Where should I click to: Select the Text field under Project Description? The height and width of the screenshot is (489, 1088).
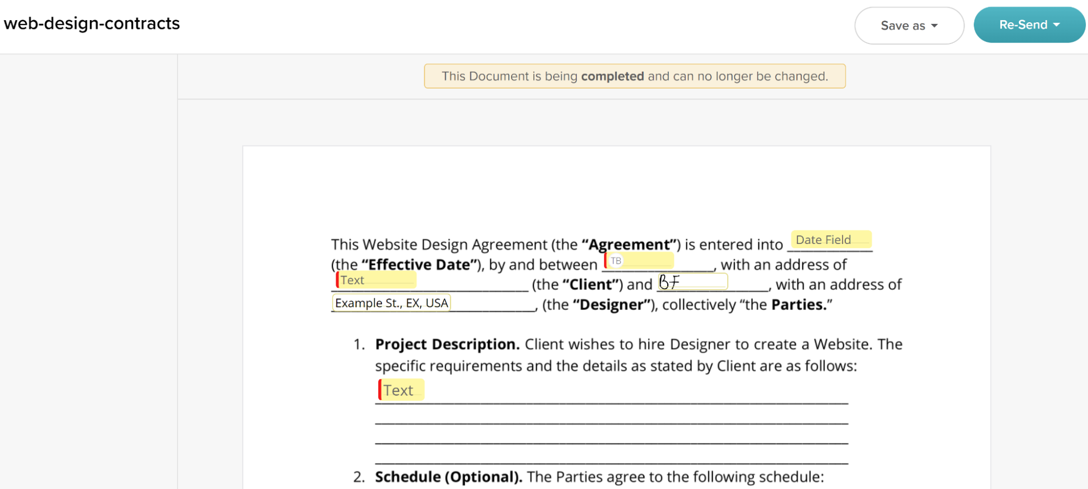pyautogui.click(x=400, y=389)
